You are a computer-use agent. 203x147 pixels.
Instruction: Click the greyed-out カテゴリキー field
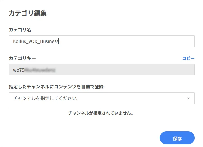point(102,70)
